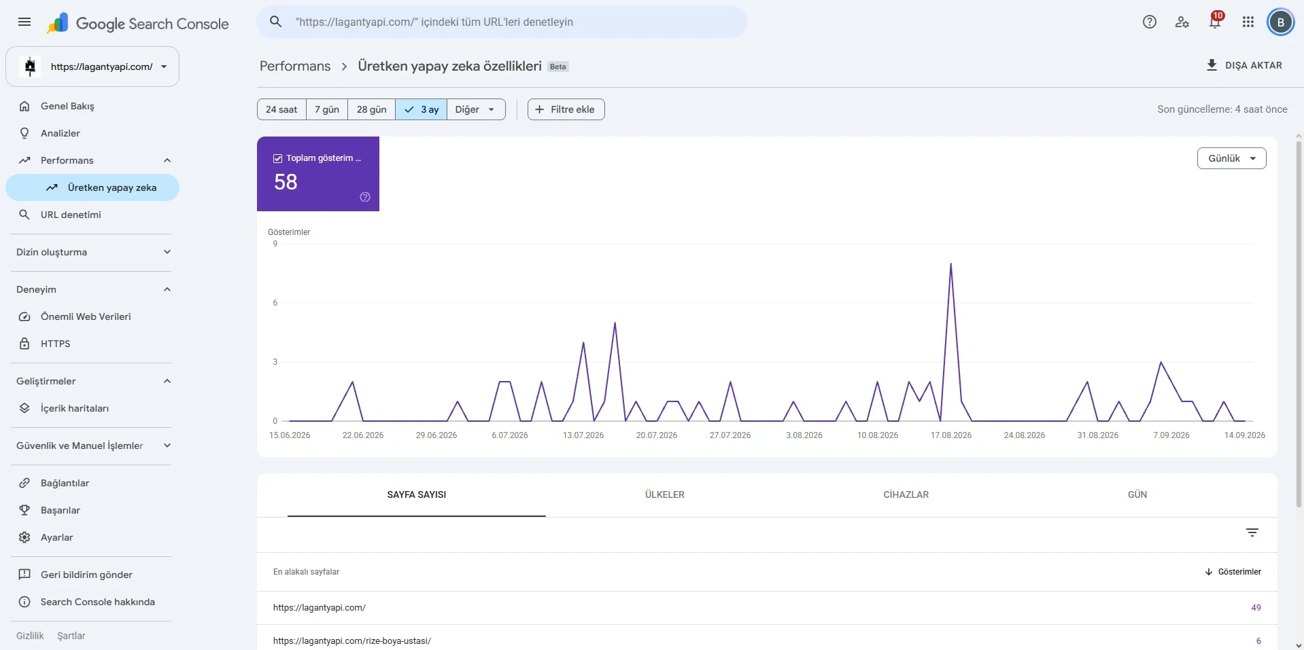Expand Güvenlik ve Manuel İşlemler section
The image size is (1304, 650).
tap(167, 446)
